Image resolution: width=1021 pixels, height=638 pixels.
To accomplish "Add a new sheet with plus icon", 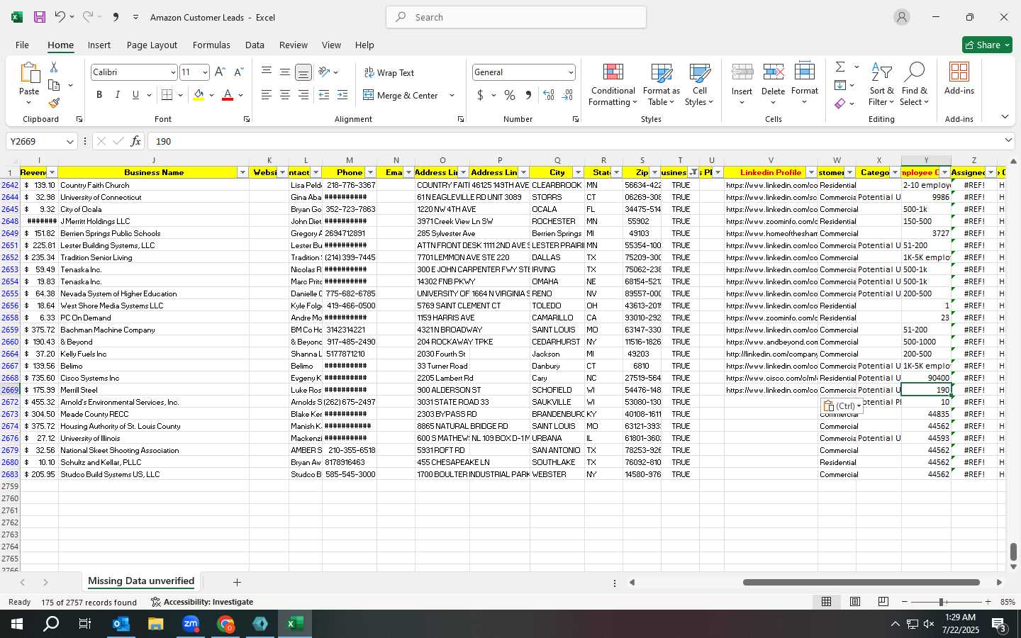I will [237, 582].
